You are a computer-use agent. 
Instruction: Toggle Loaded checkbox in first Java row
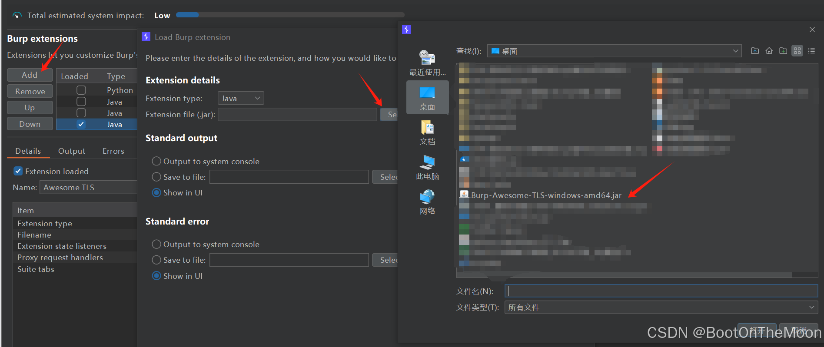81,102
